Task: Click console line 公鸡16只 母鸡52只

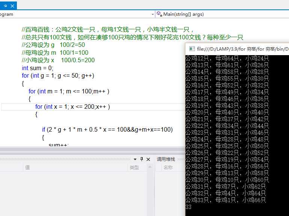Action: pos(227,85)
